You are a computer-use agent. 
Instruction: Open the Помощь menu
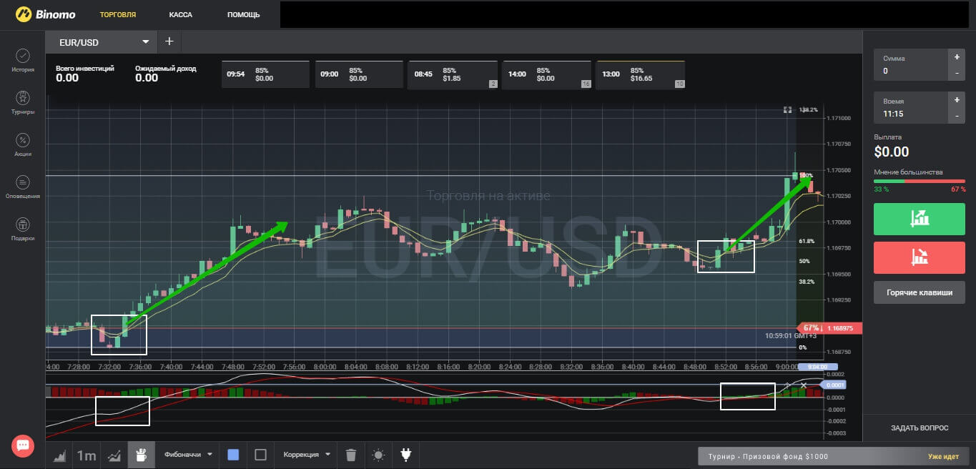coord(243,14)
